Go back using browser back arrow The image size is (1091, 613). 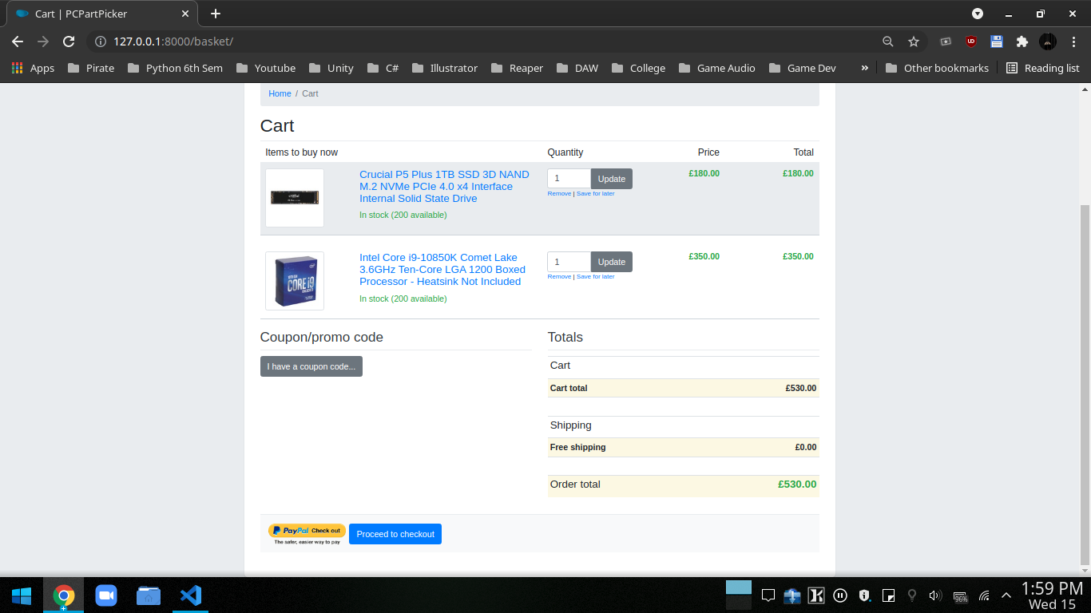click(x=18, y=42)
